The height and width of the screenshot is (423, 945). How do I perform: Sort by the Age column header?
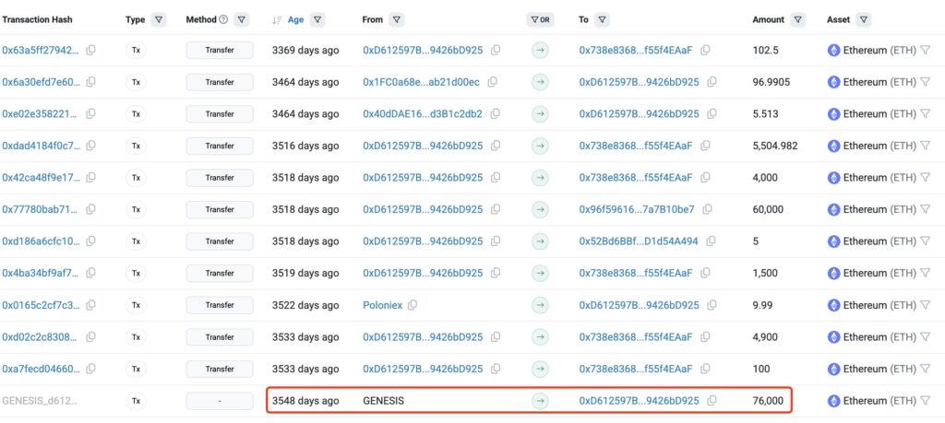coord(295,20)
